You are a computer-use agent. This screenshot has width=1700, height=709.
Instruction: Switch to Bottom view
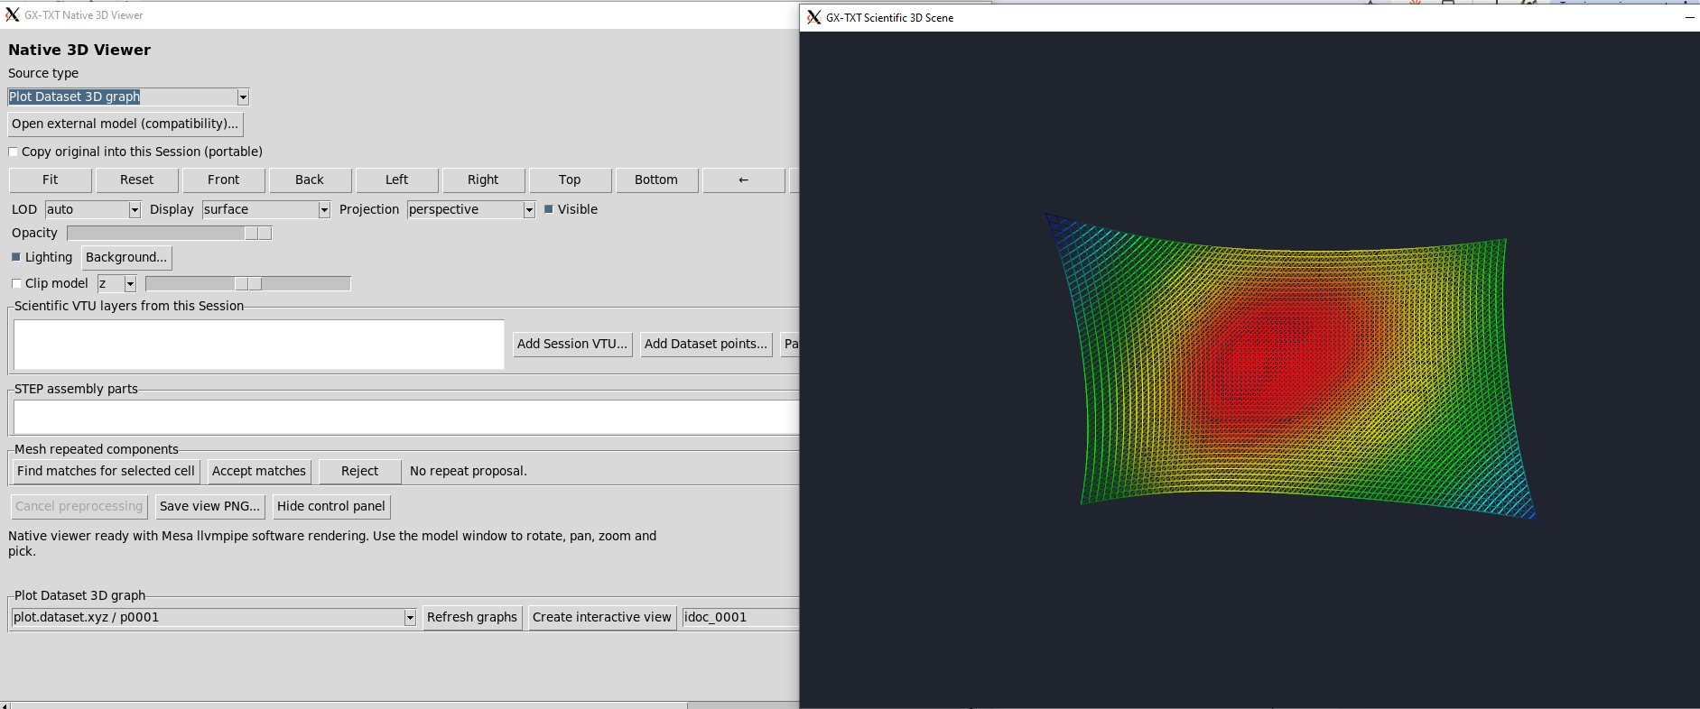pos(656,180)
